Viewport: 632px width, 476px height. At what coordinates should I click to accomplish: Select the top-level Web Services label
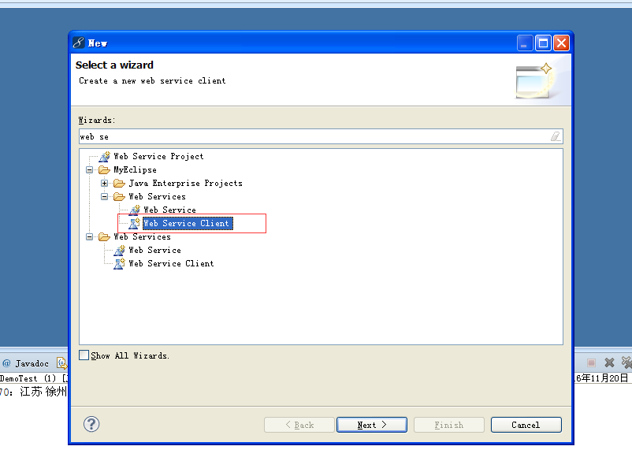pos(142,236)
